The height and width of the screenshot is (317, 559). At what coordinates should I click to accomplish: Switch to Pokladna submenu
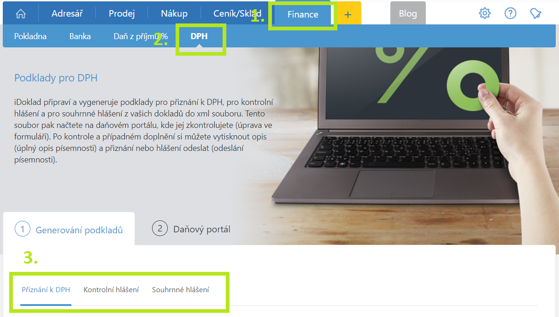30,36
